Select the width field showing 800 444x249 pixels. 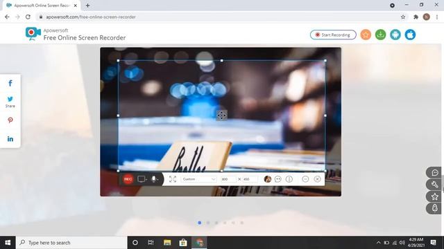[x=228, y=179]
